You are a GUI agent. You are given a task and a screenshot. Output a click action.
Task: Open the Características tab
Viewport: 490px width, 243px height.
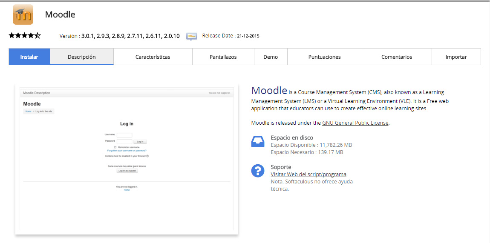point(153,57)
